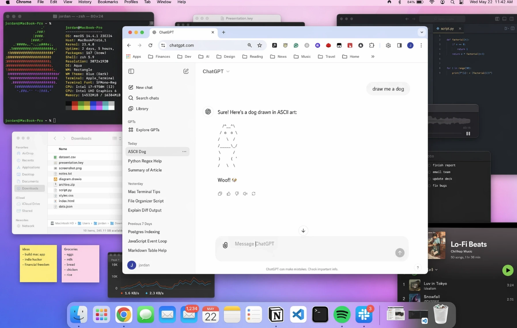517x328 pixels.
Task: Open Slack from the Dock
Action: click(364, 315)
